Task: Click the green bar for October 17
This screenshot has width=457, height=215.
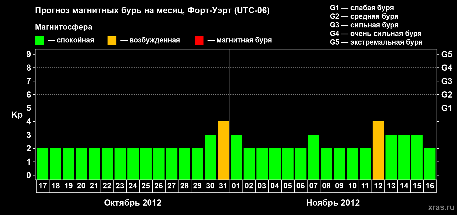Action: [x=43, y=164]
